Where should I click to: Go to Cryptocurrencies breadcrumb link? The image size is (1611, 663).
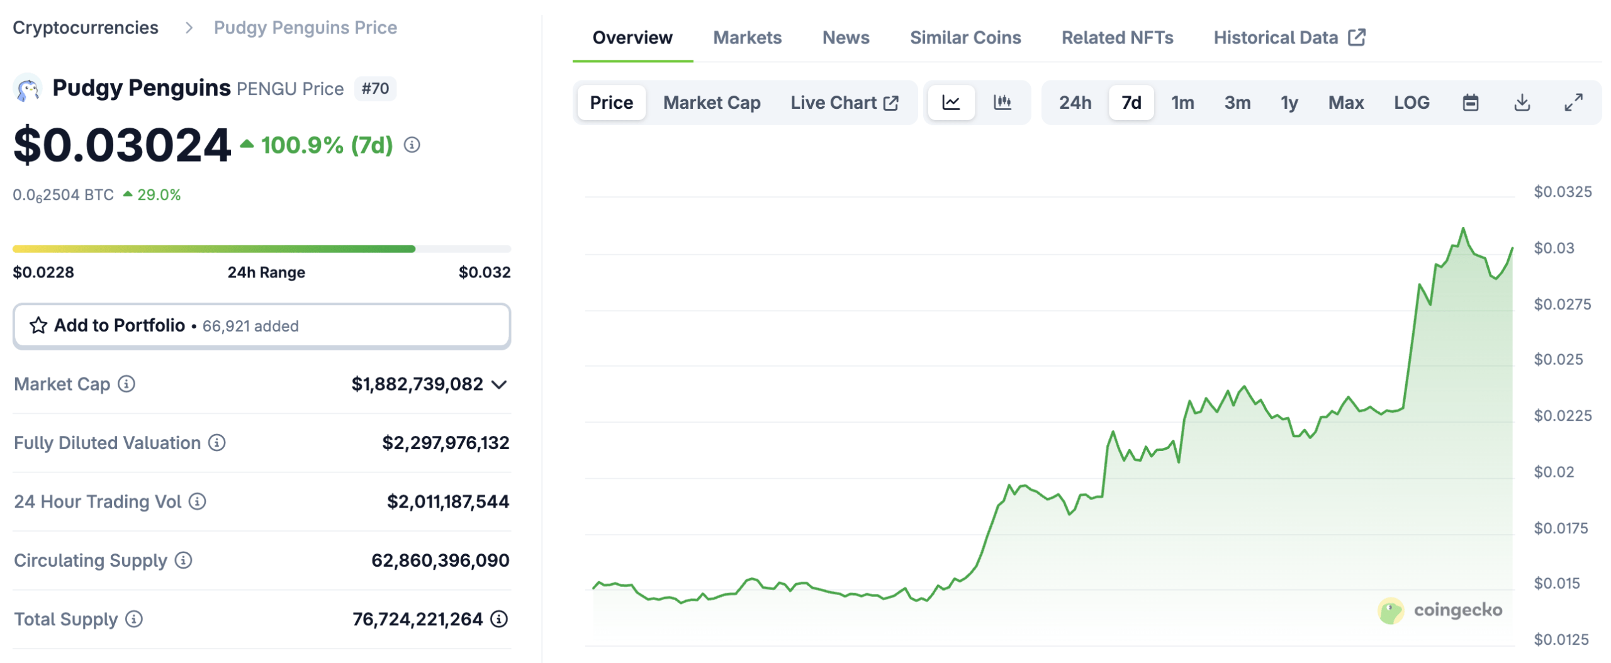(x=86, y=28)
